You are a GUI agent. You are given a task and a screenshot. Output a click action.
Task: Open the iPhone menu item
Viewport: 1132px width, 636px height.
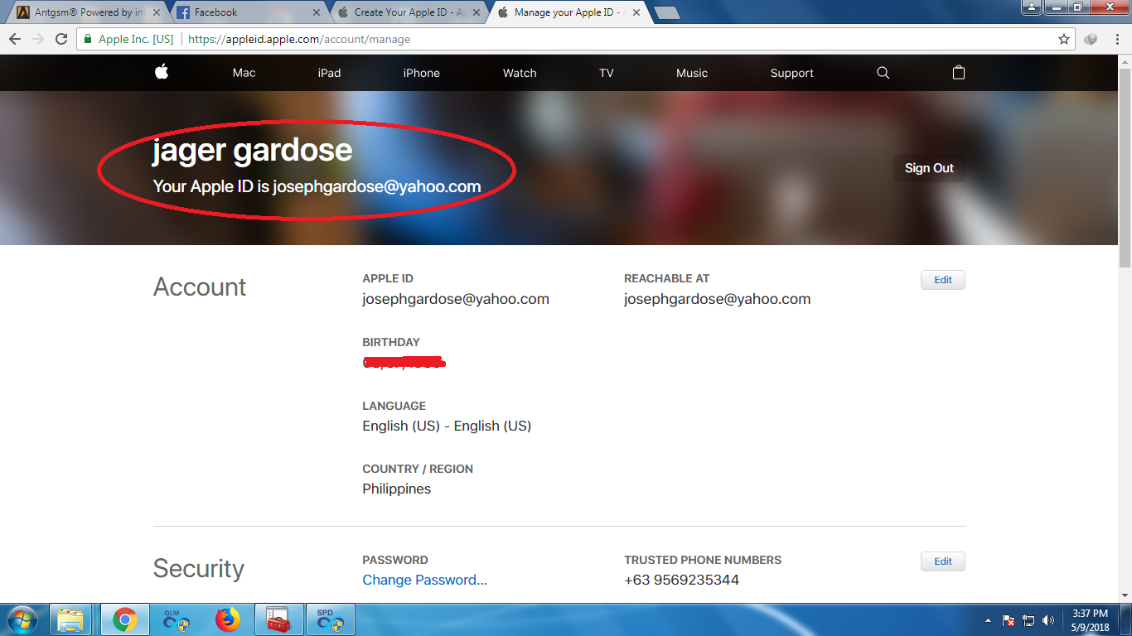(421, 73)
